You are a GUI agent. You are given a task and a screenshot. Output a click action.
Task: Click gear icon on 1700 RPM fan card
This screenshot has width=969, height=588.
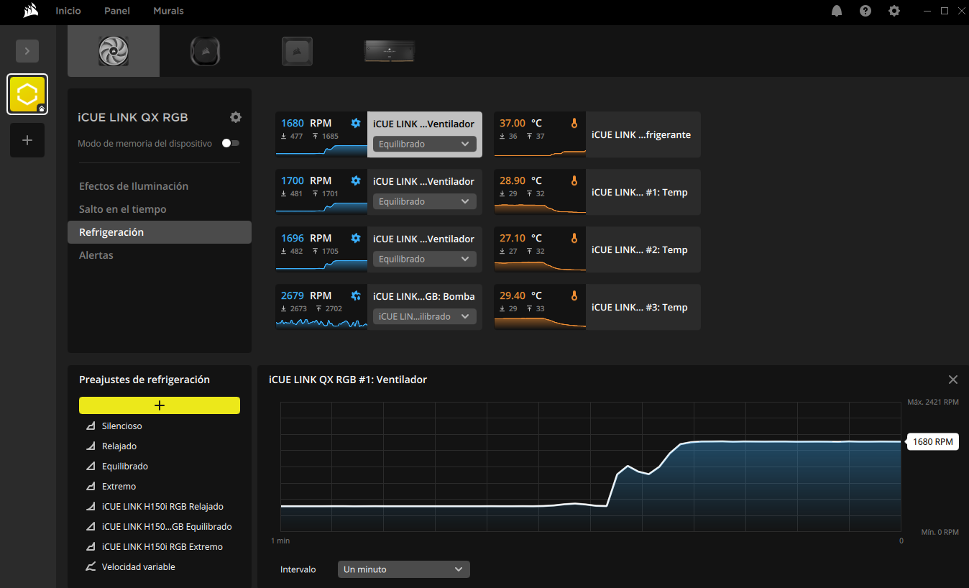[x=355, y=180]
